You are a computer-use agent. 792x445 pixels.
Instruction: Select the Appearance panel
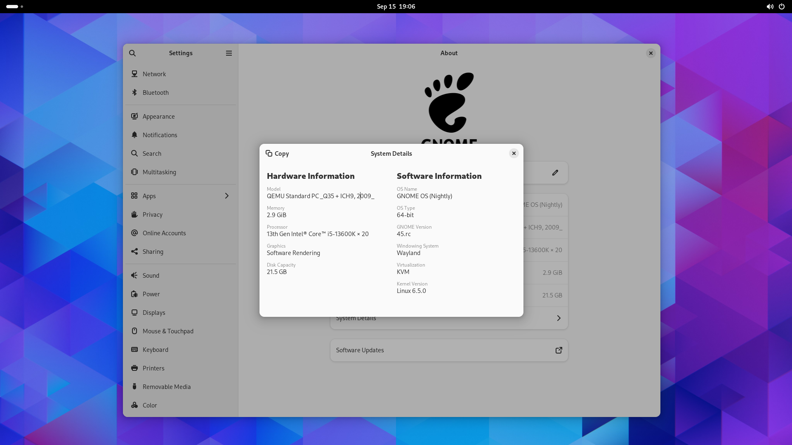[x=159, y=117]
